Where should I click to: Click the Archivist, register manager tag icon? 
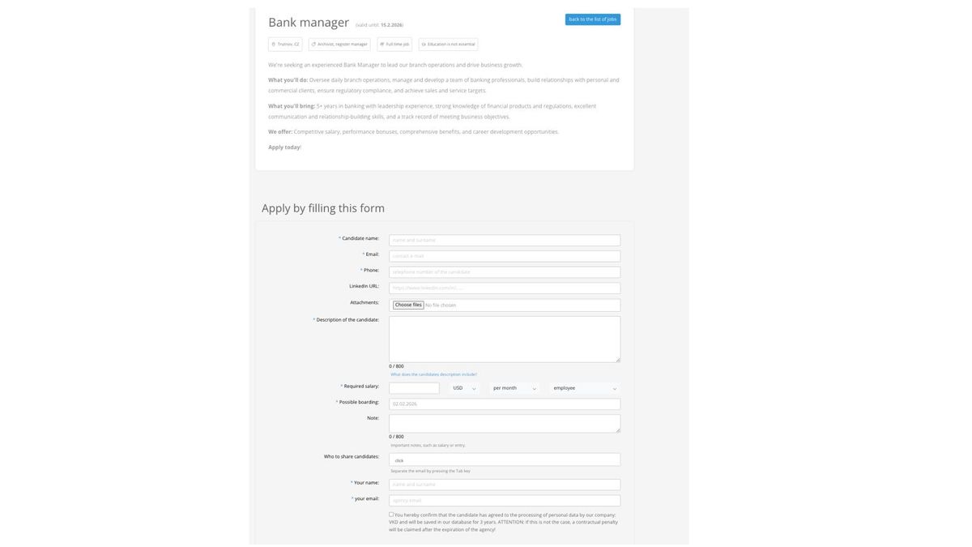pos(313,45)
